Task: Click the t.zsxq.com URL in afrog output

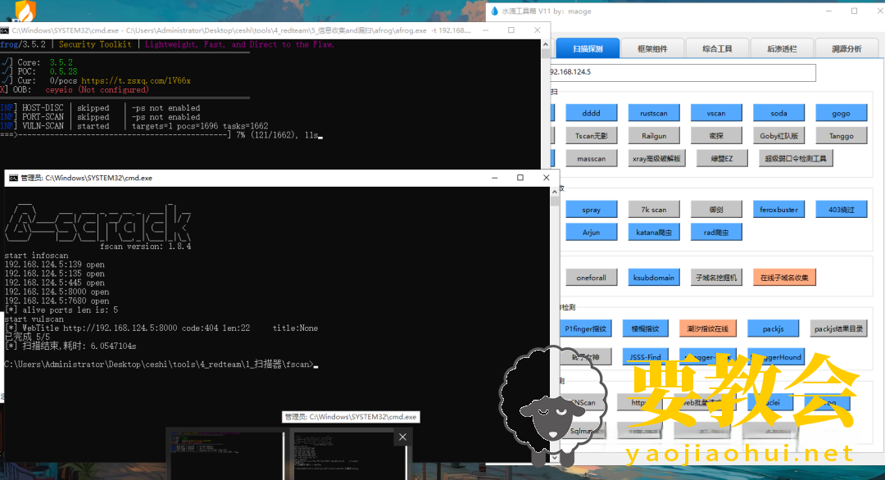Action: coord(136,80)
